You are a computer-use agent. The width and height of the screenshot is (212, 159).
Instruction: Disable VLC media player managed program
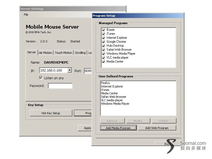pos(104,58)
